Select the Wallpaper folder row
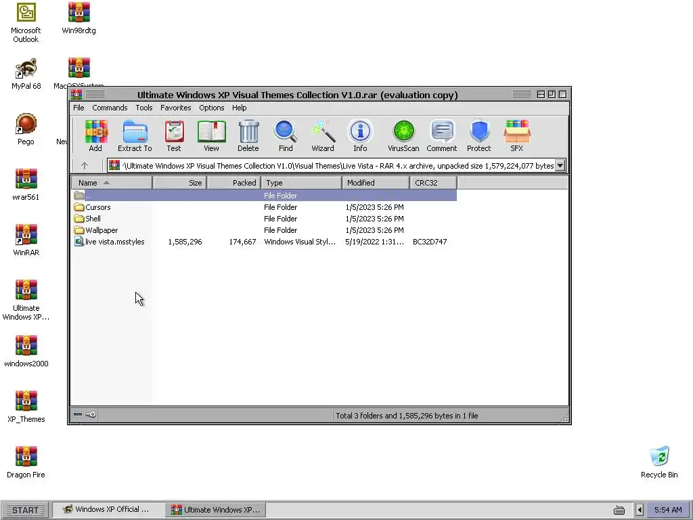Screen dimensions: 693x520 [x=265, y=230]
